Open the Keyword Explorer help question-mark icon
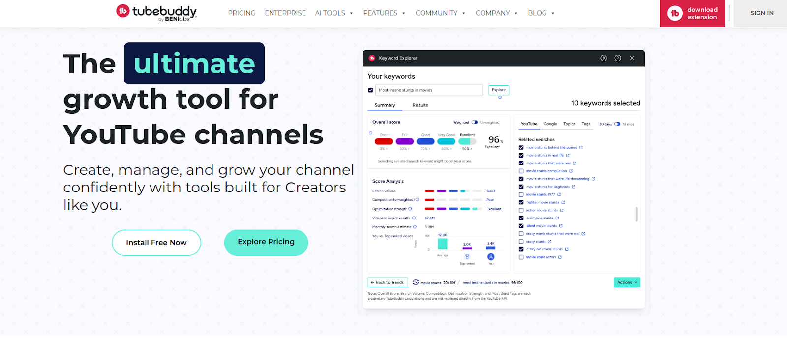The height and width of the screenshot is (355, 787). pos(618,58)
